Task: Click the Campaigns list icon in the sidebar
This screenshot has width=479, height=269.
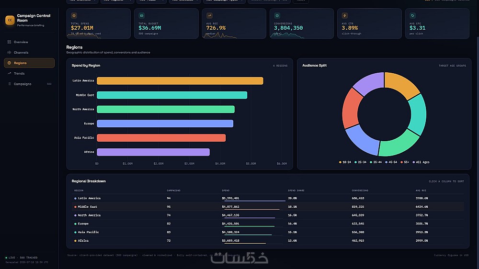Action: (9, 84)
